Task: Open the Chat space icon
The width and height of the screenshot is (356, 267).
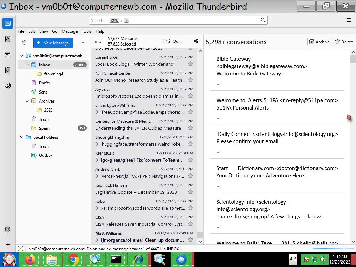Action: click(8, 86)
